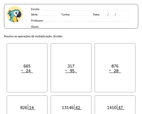This screenshot has height=114, width=142.
Task: Click the multiplication sign beside 24
Action: coord(22,70)
